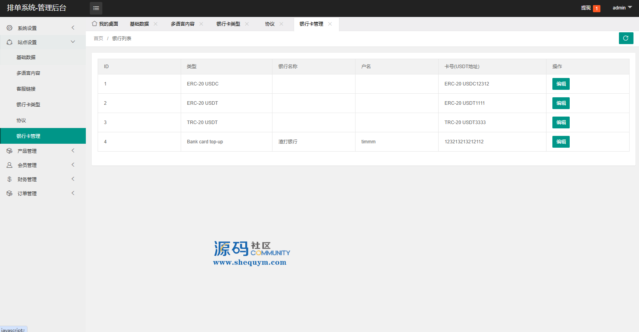639x332 pixels.
Task: Click the 产品管理 menu label
Action: pyautogui.click(x=27, y=151)
